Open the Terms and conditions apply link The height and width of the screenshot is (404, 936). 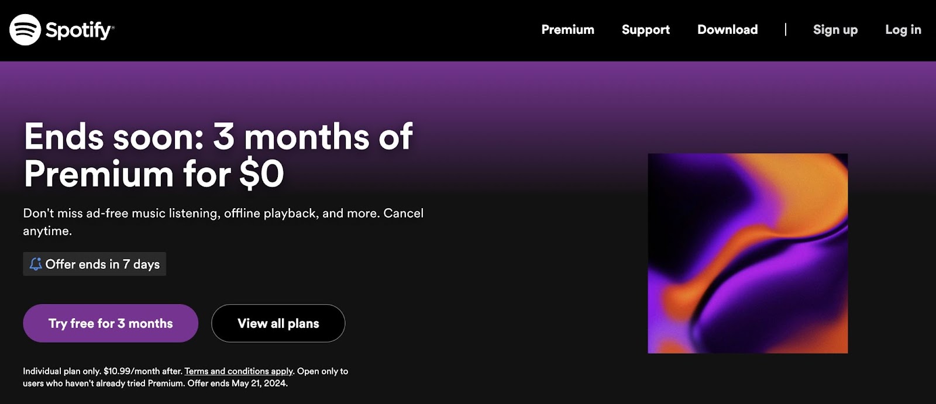(x=238, y=371)
